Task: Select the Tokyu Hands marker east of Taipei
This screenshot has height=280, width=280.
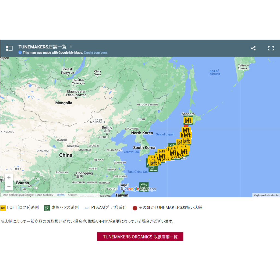Action: coord(144,187)
